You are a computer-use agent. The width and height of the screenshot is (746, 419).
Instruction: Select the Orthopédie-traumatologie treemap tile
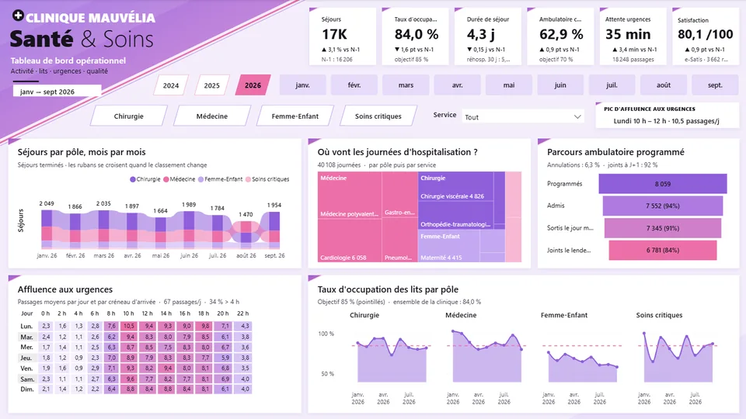[x=456, y=215]
